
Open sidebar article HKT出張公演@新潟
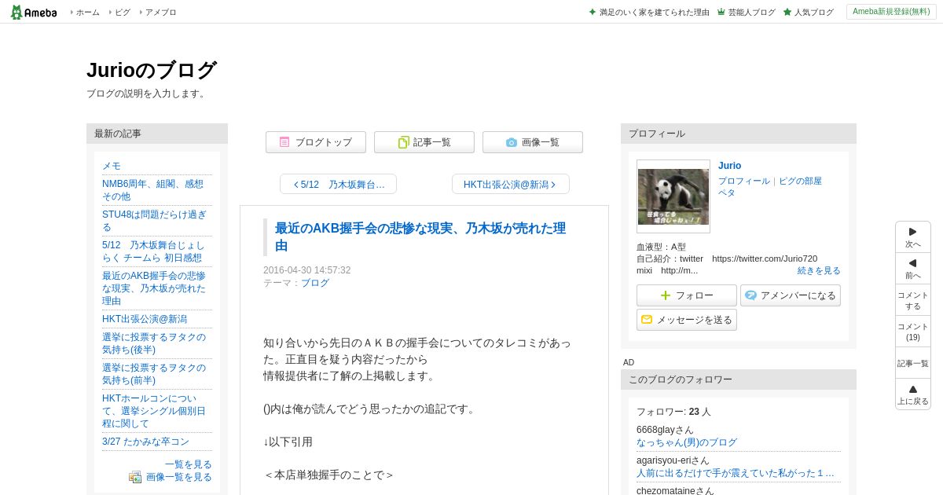pos(145,319)
